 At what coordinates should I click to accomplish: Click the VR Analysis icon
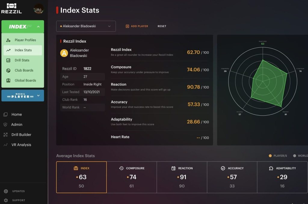tap(5, 145)
